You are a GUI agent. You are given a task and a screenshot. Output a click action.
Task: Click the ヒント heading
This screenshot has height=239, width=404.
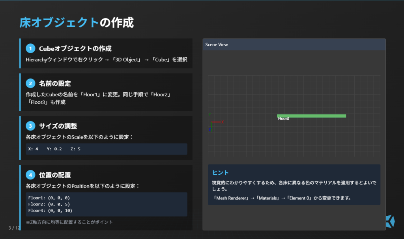[221, 173]
